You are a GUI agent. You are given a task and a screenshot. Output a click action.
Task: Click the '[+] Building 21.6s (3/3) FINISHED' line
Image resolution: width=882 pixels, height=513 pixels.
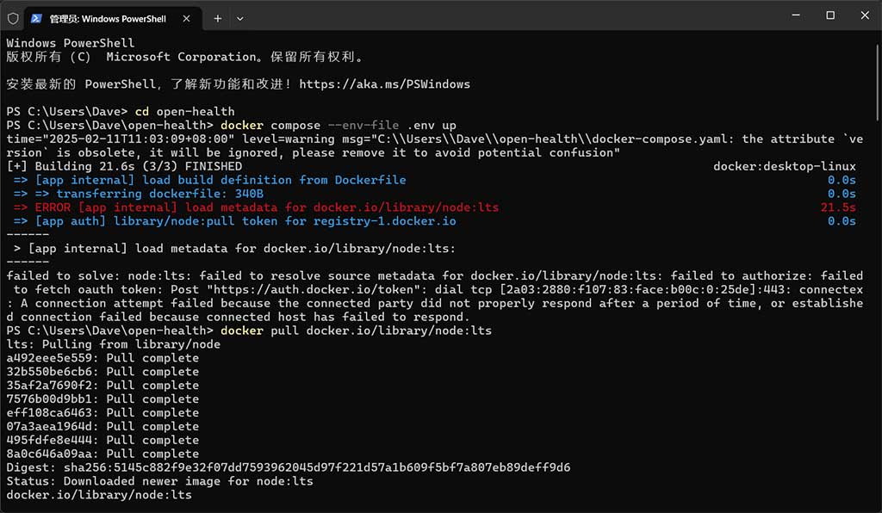coord(124,166)
